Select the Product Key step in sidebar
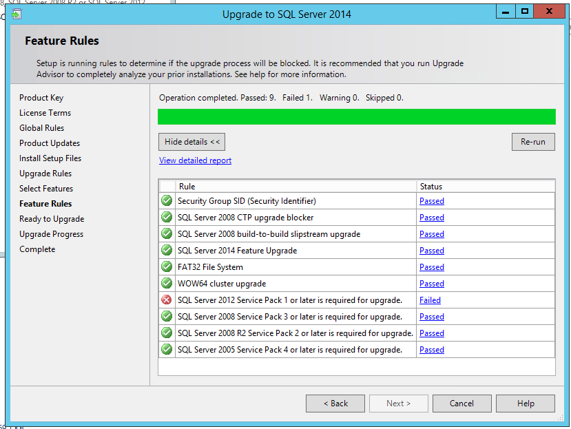The image size is (571, 429). [41, 98]
